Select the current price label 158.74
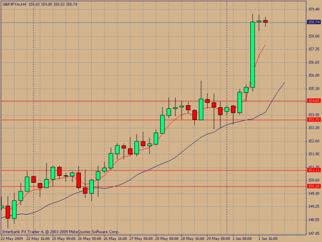This screenshot has width=322, height=242. [x=314, y=22]
